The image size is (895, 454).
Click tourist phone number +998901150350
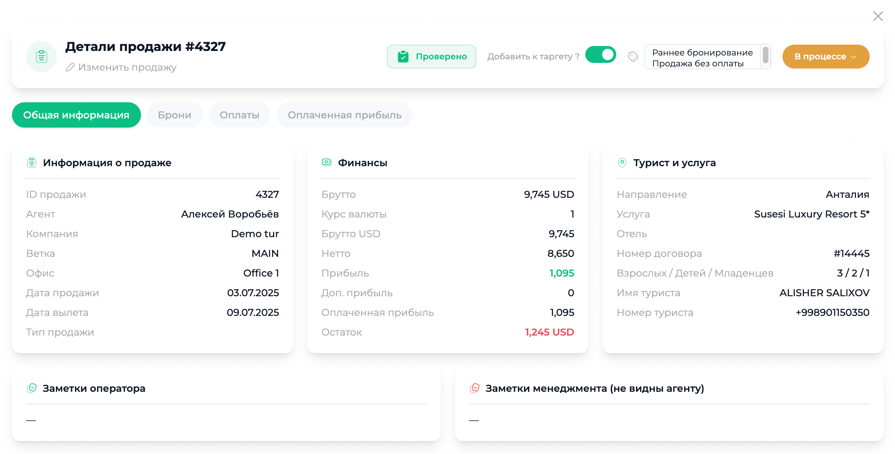tap(832, 312)
